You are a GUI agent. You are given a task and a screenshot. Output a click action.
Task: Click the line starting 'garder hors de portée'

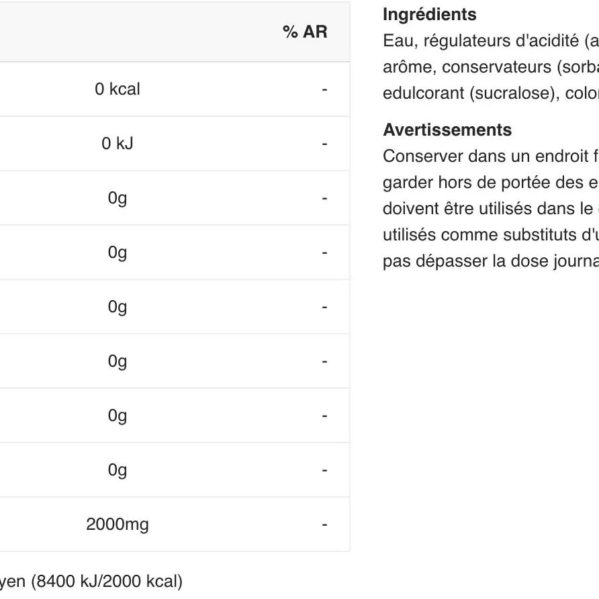[x=491, y=183]
